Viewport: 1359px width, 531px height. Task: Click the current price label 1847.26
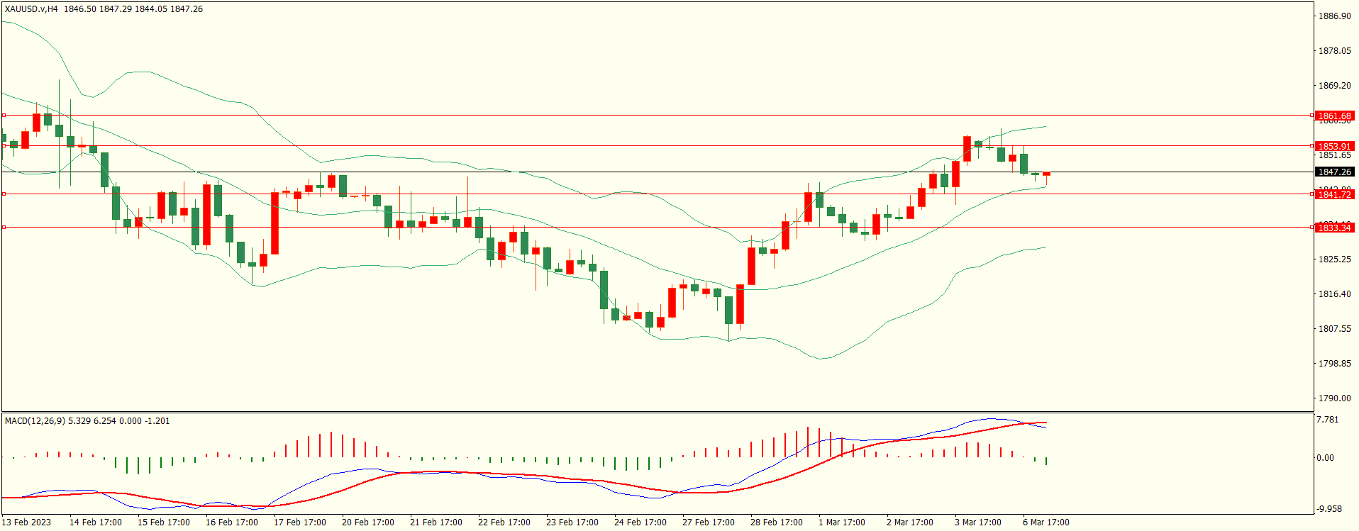[x=1334, y=172]
